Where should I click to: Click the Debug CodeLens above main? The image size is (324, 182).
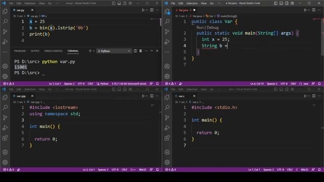pyautogui.click(x=213, y=27)
